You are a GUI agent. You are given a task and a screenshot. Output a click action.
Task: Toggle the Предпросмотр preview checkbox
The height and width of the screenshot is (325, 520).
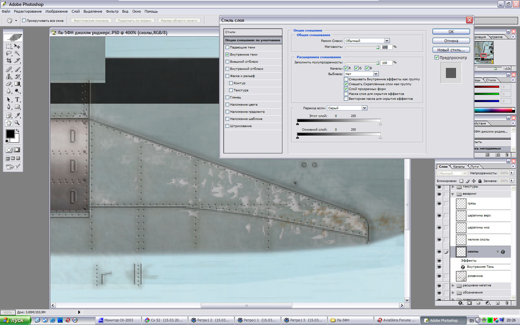437,58
